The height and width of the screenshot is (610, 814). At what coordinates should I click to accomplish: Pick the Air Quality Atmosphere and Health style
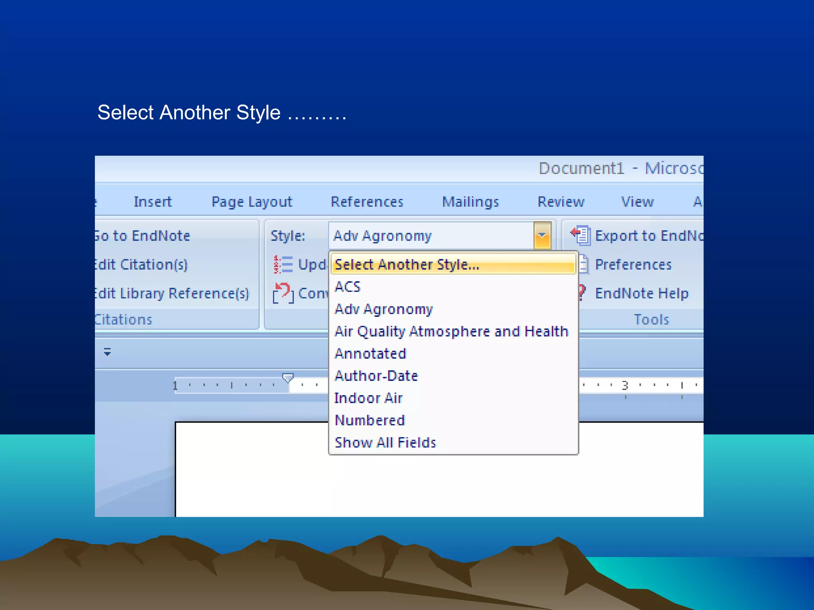452,331
